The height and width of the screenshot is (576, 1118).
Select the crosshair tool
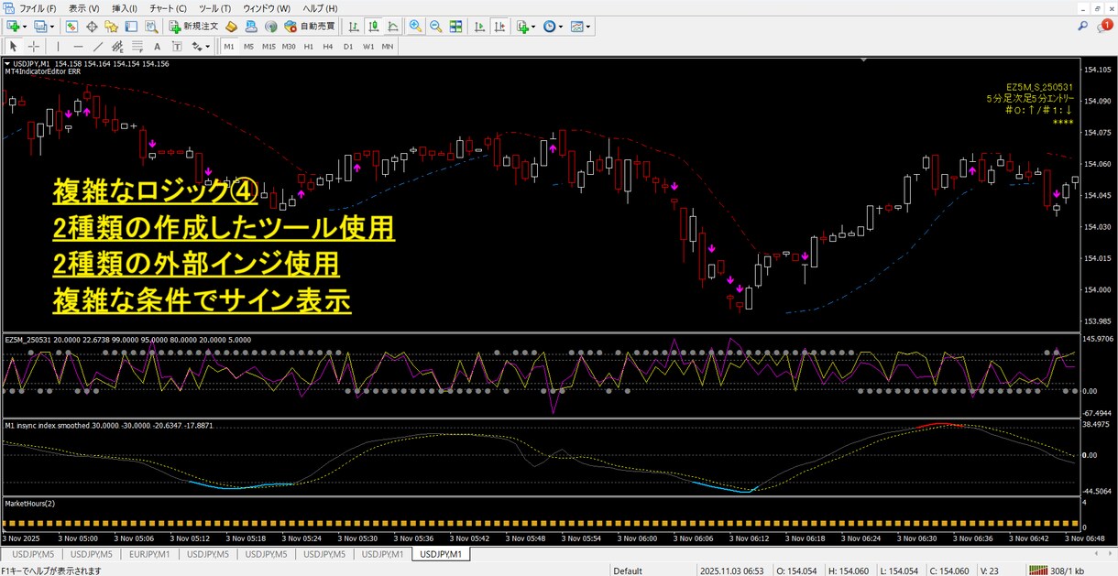point(34,46)
